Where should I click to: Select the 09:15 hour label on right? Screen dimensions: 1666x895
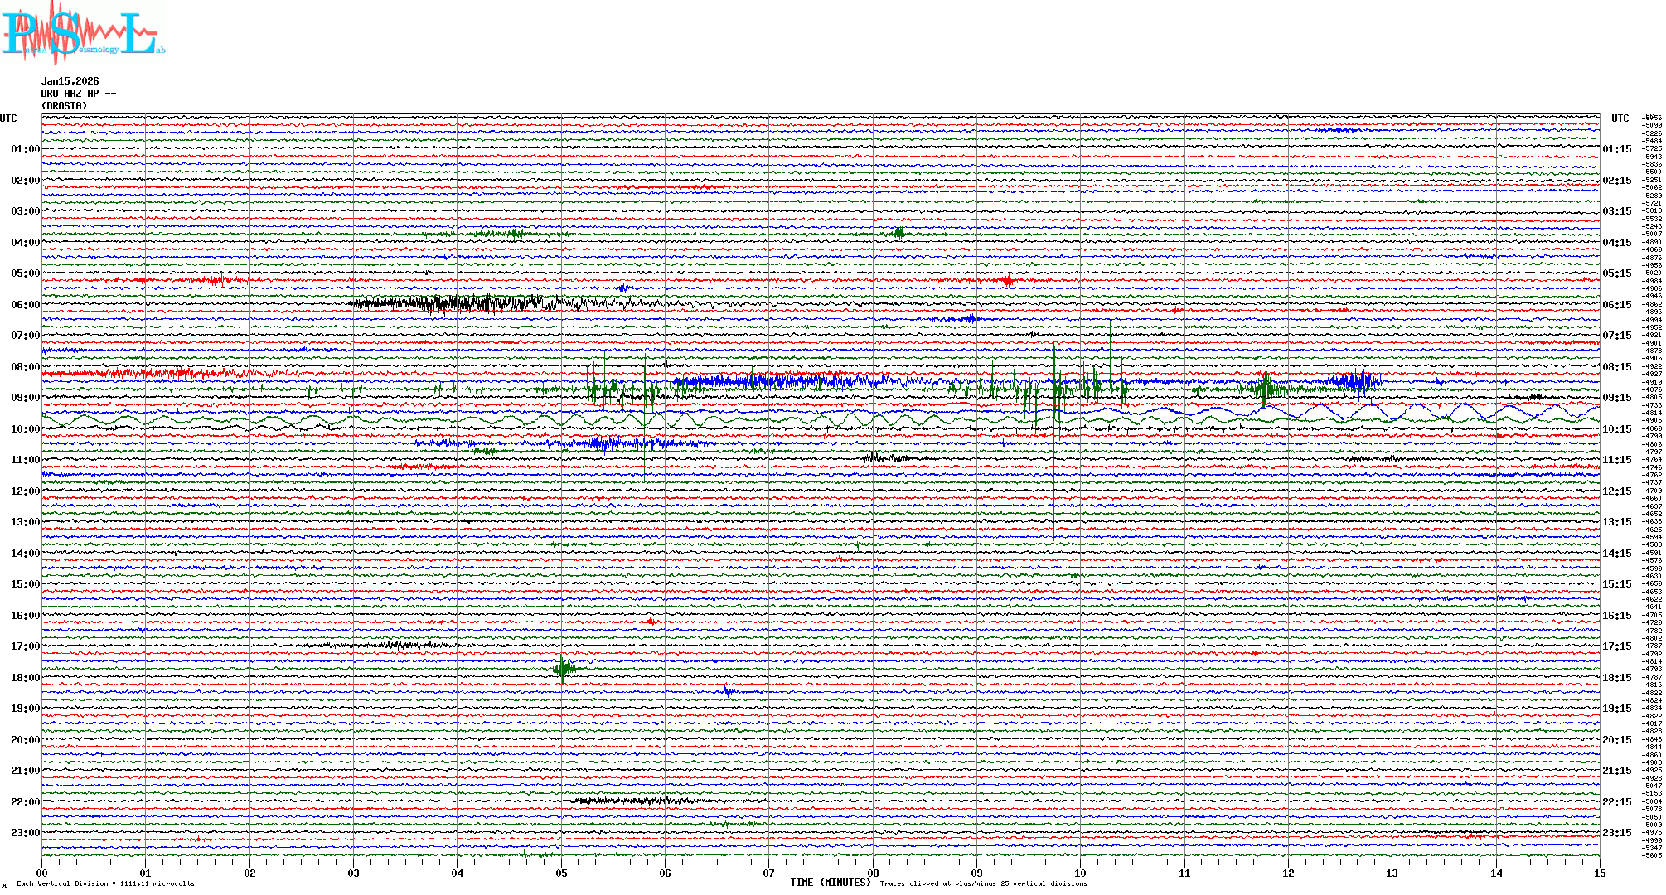click(1616, 398)
